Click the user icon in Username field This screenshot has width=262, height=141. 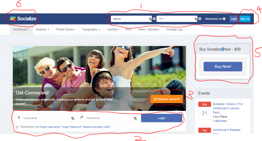(19, 117)
